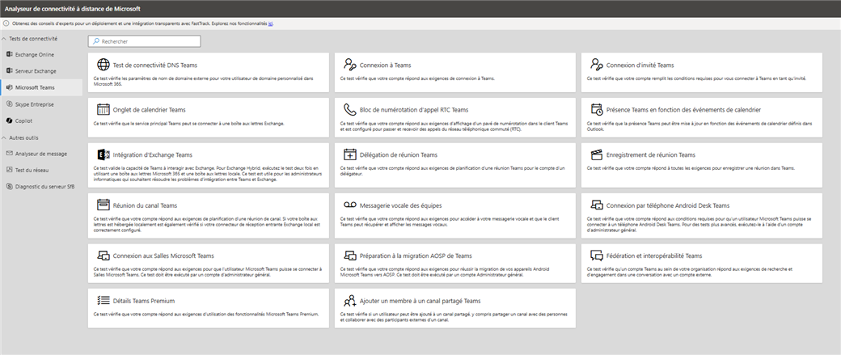Click the icon beside Connexion d'invité Teams
This screenshot has width=841, height=355.
tap(597, 65)
